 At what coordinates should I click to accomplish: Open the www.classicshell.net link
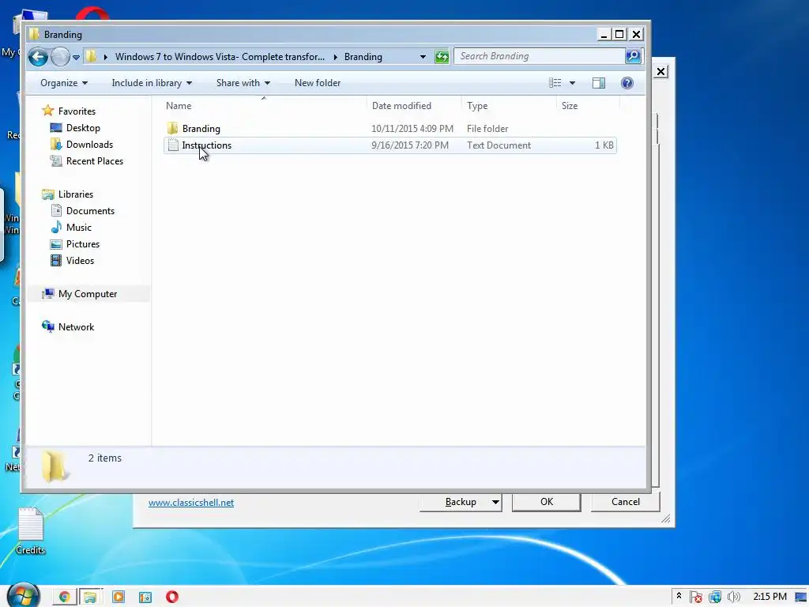(191, 503)
